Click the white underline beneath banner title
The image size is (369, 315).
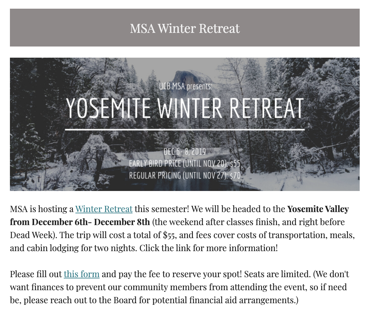click(x=185, y=130)
